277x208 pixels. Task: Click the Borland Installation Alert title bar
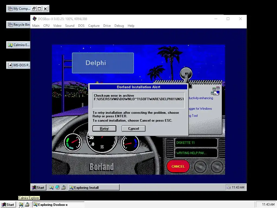click(x=138, y=87)
